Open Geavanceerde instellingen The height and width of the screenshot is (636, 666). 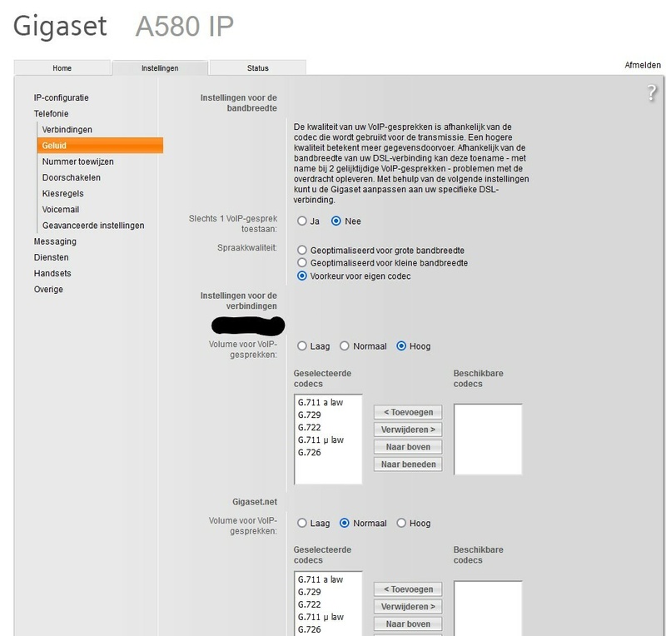[x=93, y=225]
